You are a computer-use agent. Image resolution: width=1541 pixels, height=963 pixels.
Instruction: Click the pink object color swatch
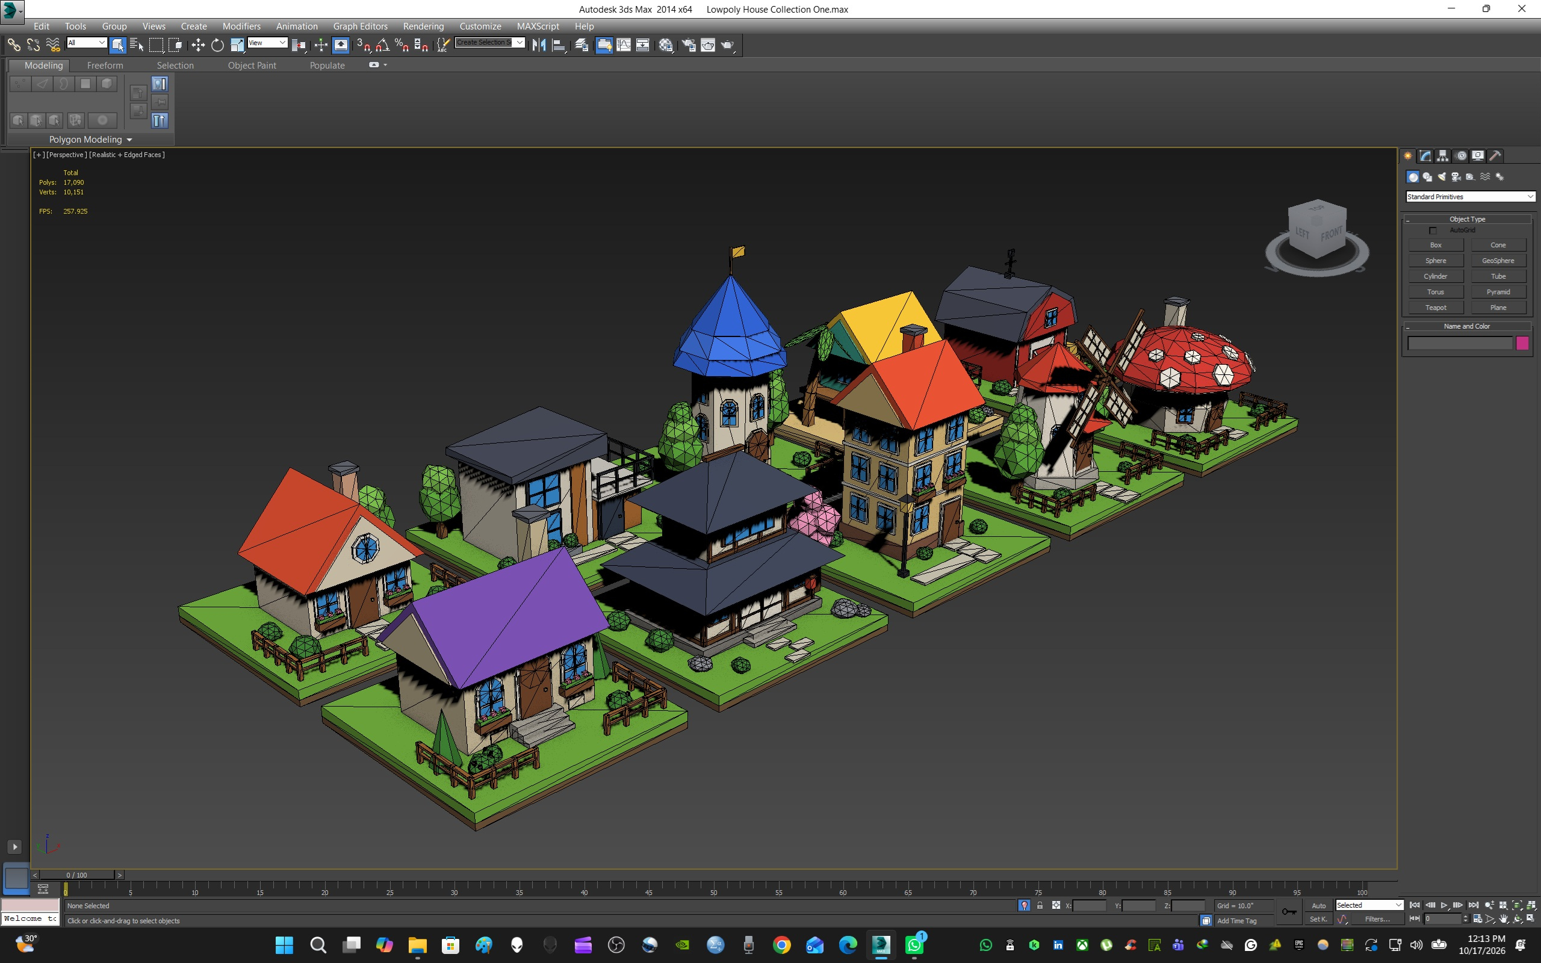pos(1522,343)
